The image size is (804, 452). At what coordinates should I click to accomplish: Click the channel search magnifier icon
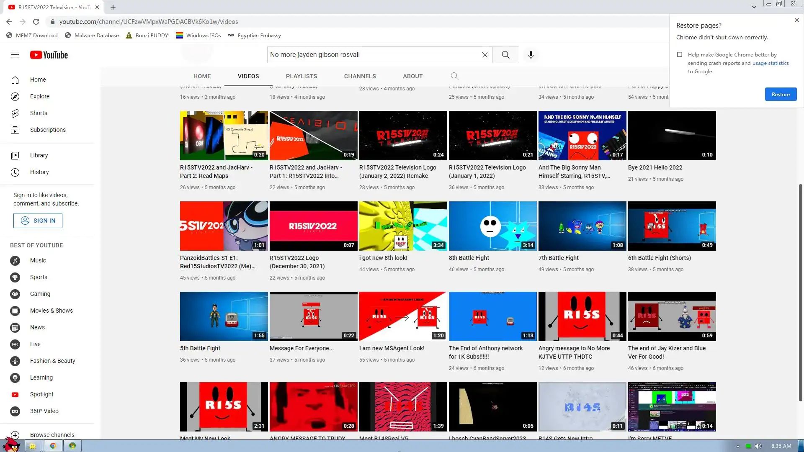(x=454, y=76)
